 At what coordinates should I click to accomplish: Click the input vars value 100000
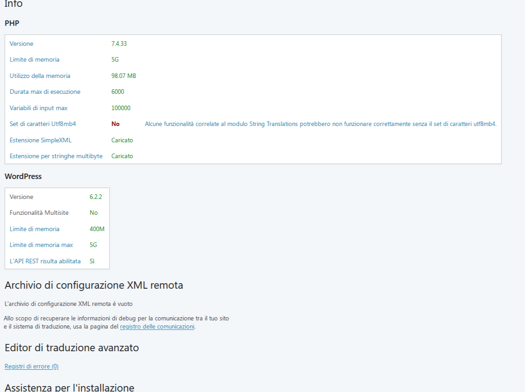coord(121,108)
